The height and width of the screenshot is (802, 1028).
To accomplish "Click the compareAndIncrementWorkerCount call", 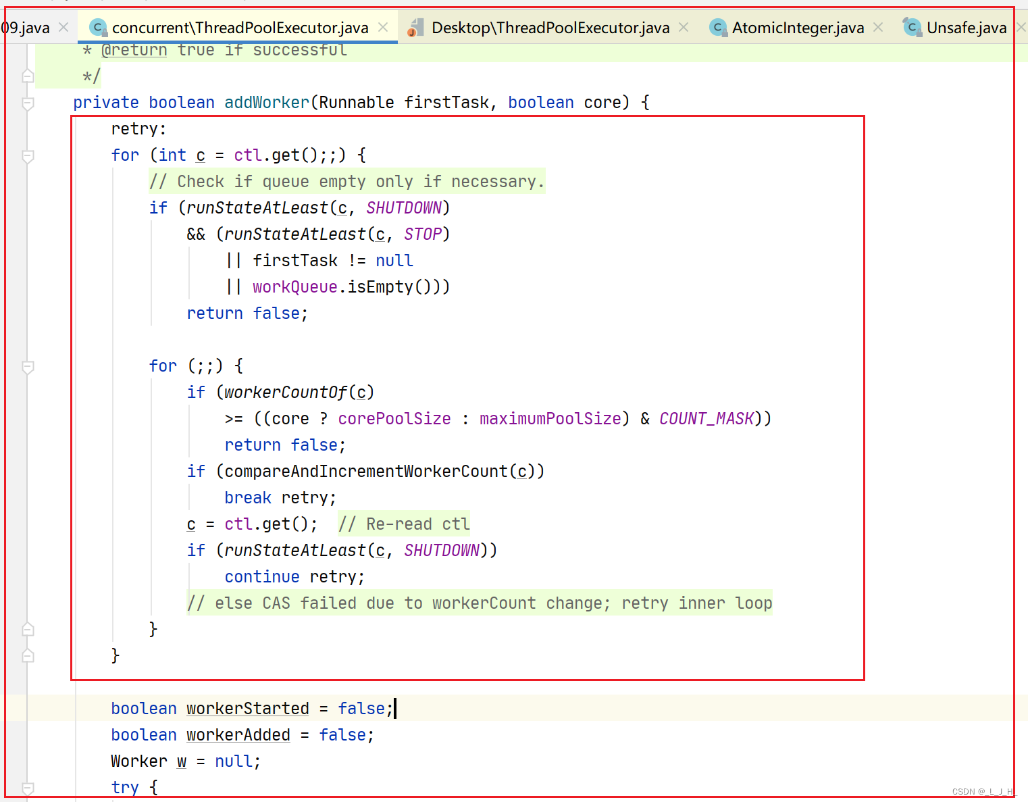I will [x=367, y=472].
